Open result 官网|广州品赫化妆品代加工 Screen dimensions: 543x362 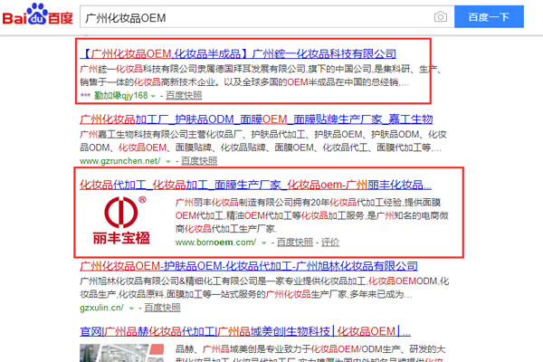click(245, 331)
